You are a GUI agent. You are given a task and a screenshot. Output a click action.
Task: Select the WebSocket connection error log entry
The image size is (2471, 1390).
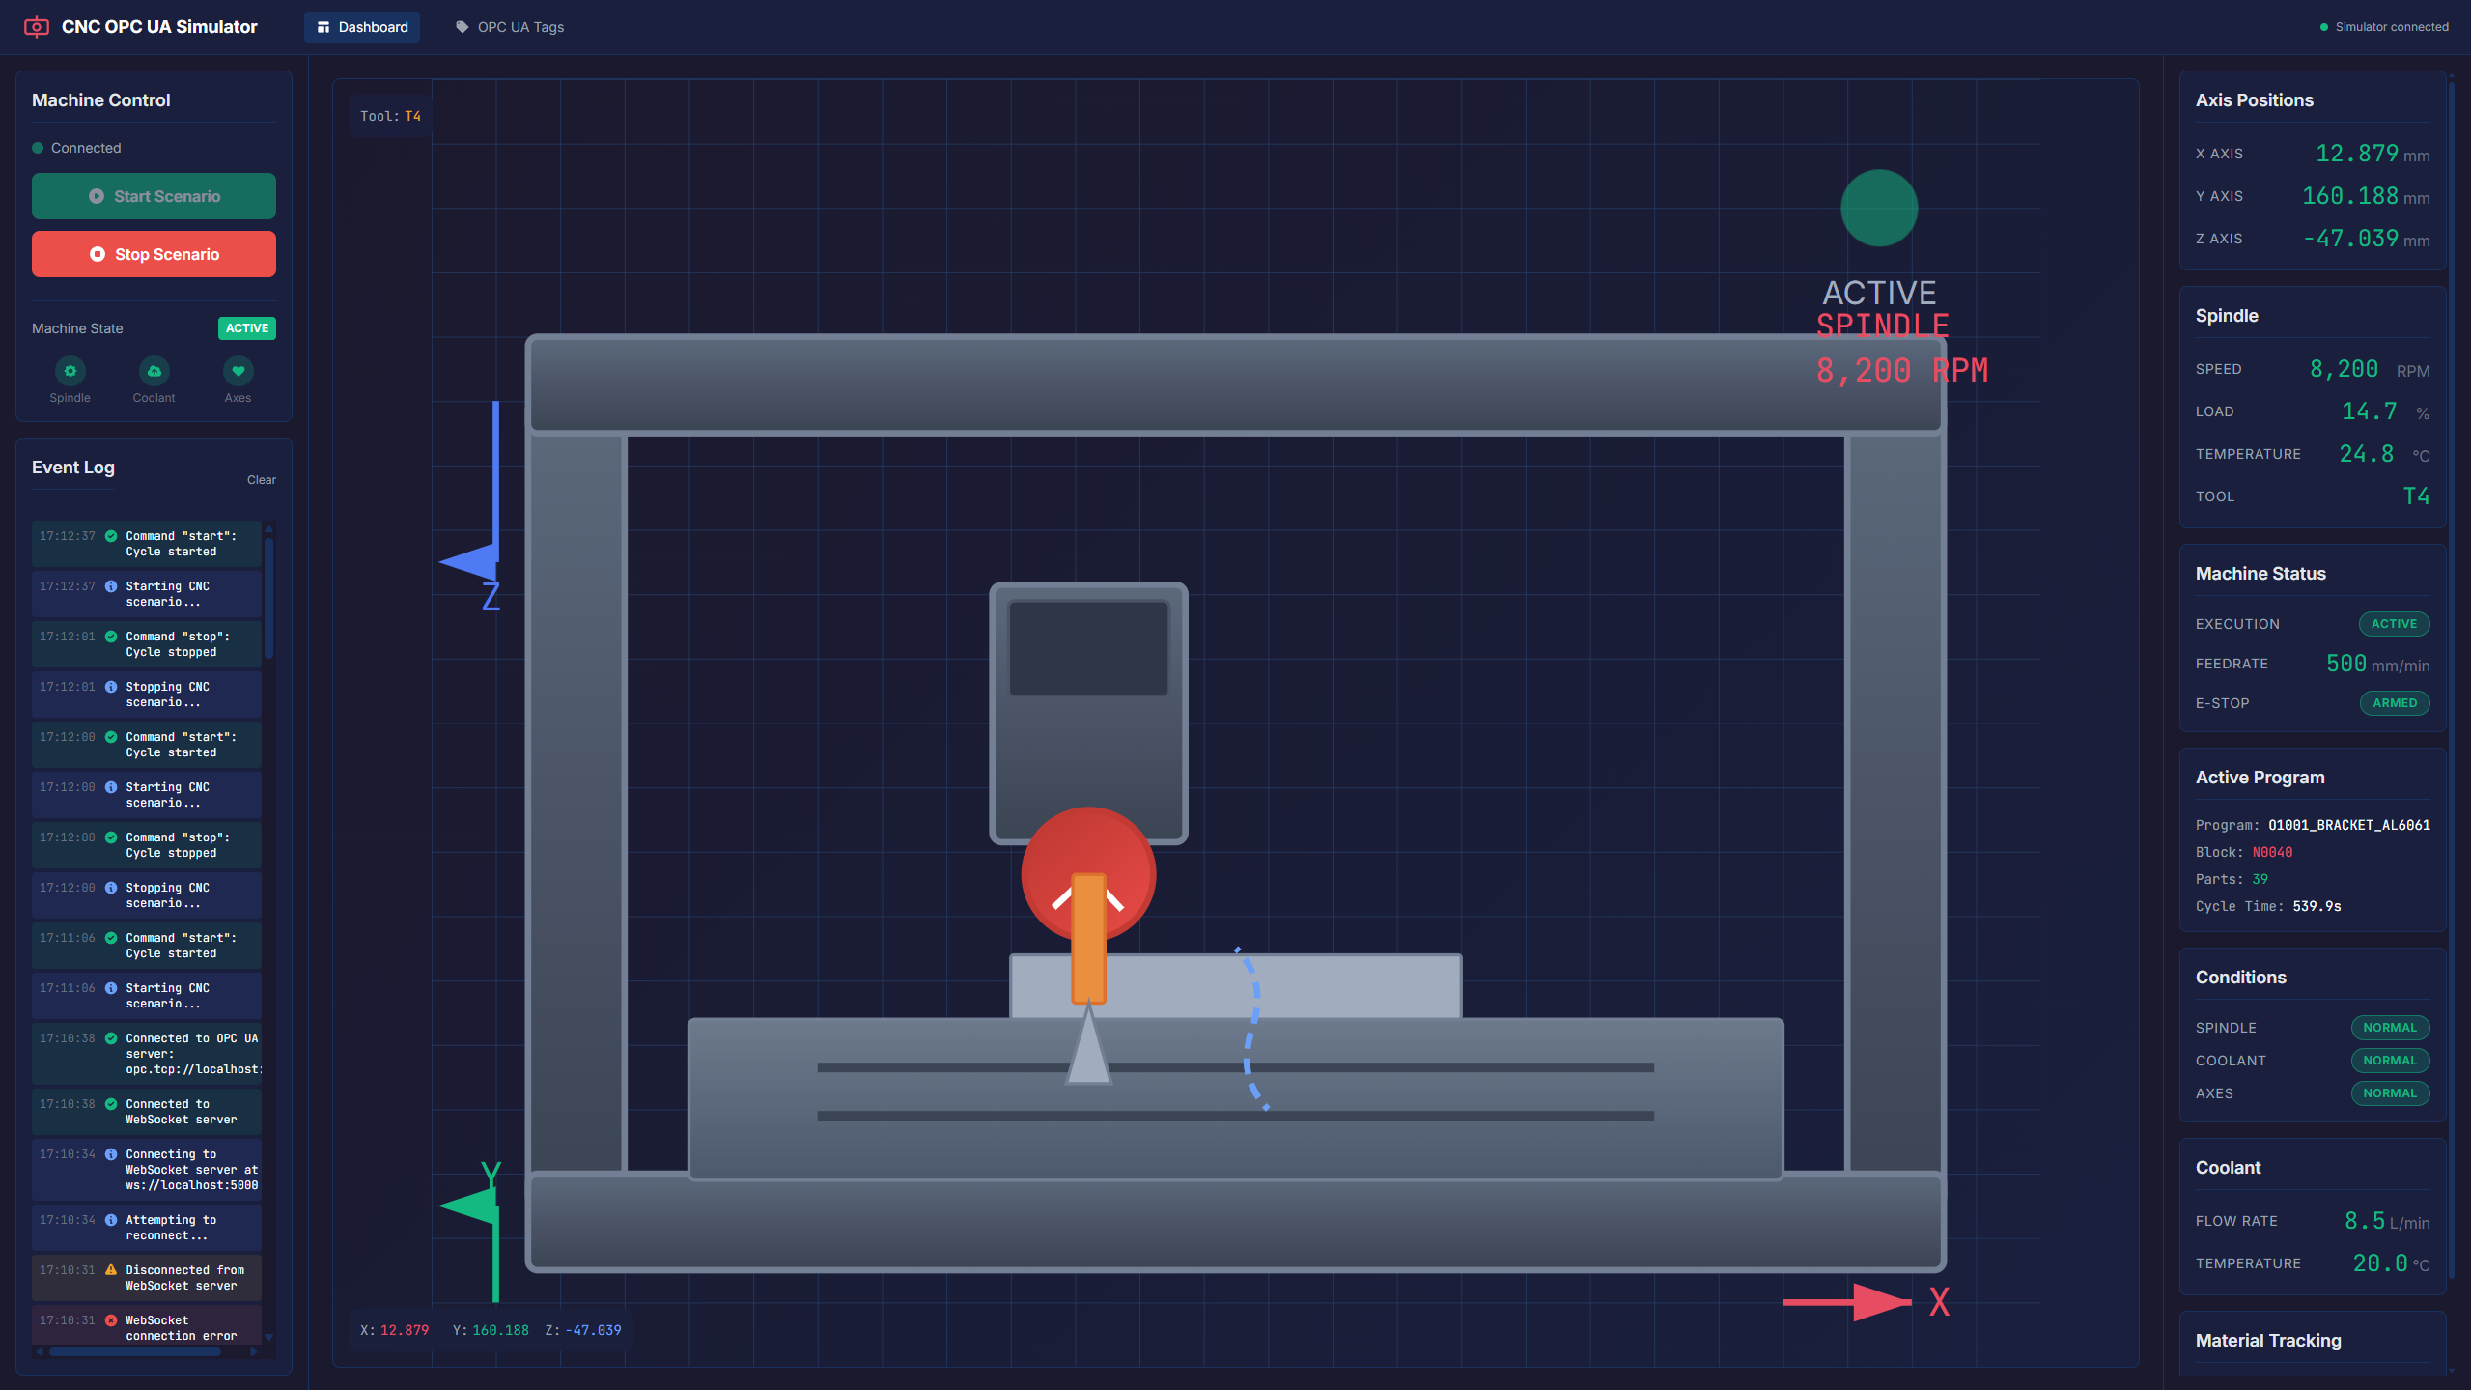(x=145, y=1326)
